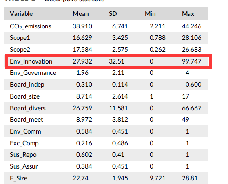Click Env_Comm mean value 0.584
The image size is (228, 184).
click(84, 131)
